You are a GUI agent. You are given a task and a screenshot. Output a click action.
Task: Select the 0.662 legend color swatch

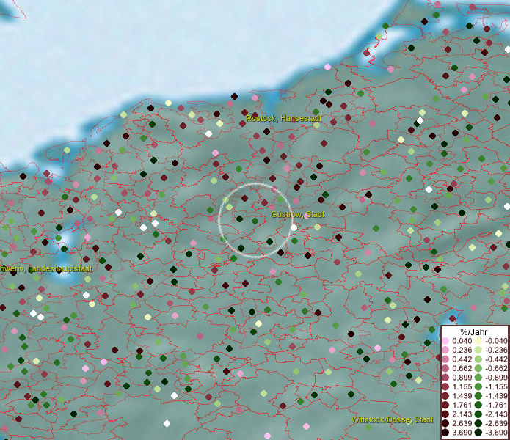point(445,369)
